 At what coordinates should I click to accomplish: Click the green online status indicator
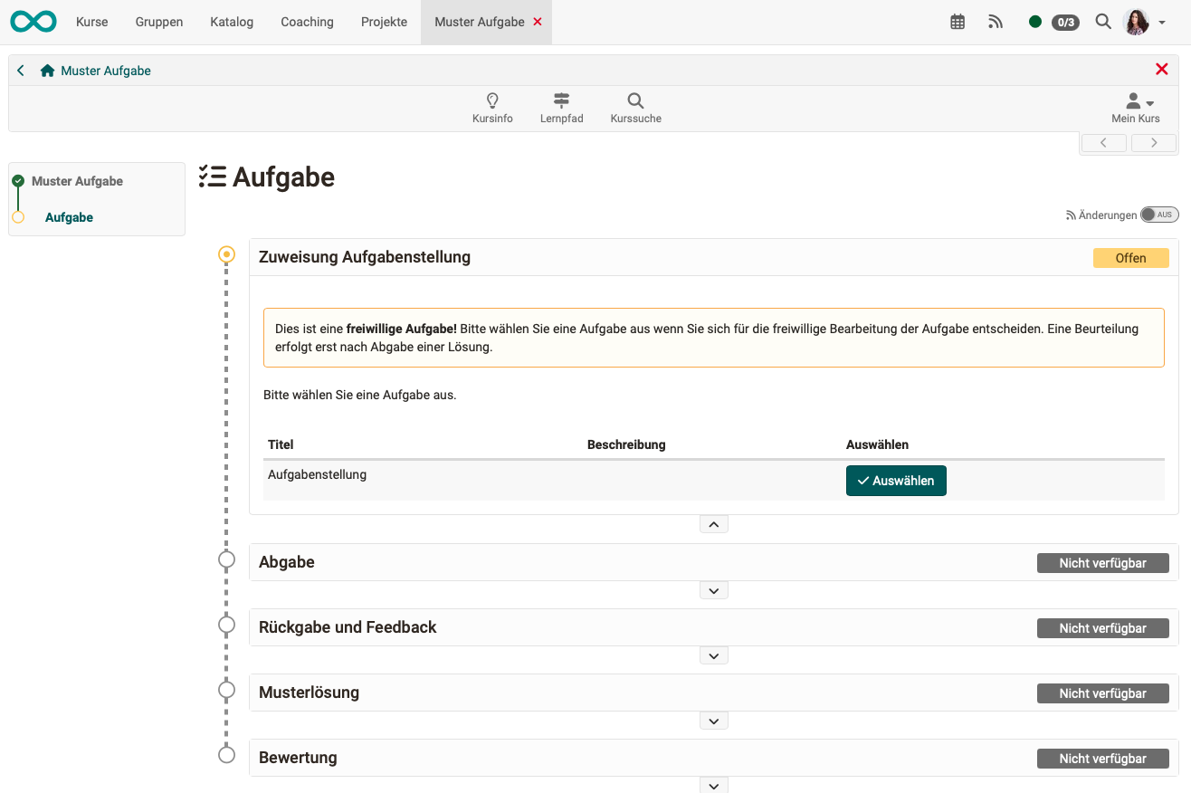coord(1035,21)
